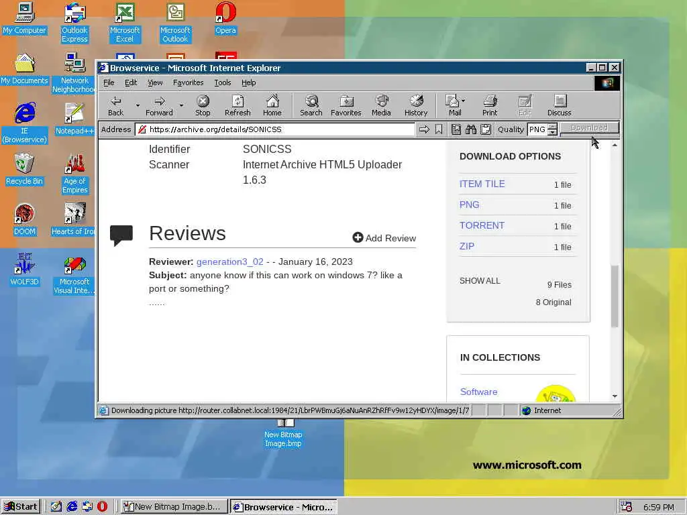Click the Discuss toolbar button
This screenshot has height=515, width=687.
tap(559, 105)
